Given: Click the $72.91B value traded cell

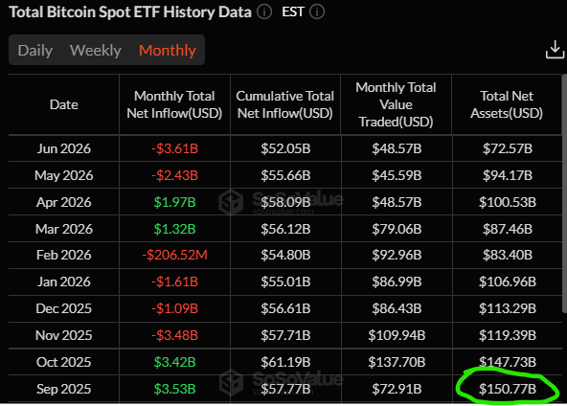Looking at the screenshot, I should point(397,389).
